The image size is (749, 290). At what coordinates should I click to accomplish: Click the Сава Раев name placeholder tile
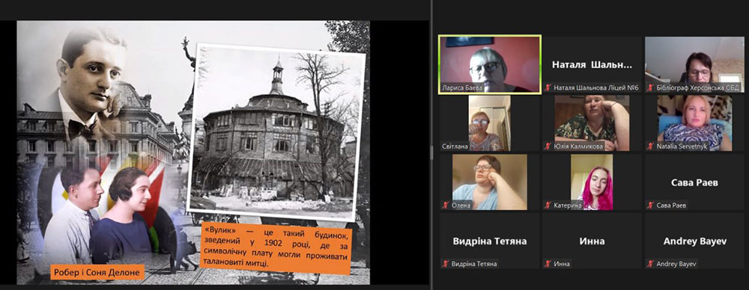[694, 182]
